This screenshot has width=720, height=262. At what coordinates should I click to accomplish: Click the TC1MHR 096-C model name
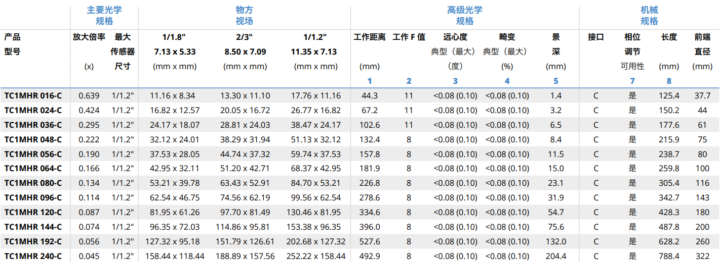(33, 198)
